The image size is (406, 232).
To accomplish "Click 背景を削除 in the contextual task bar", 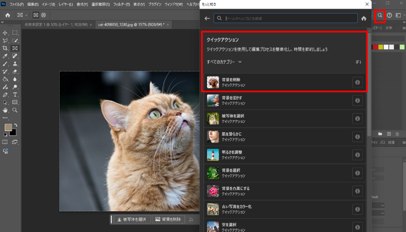I will [x=169, y=219].
